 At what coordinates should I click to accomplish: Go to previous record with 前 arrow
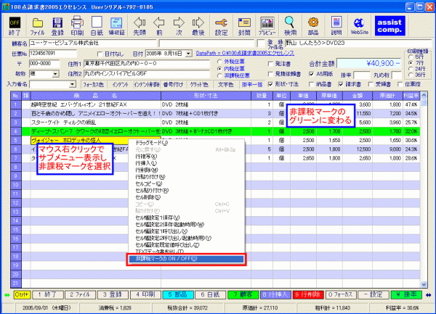[159, 26]
